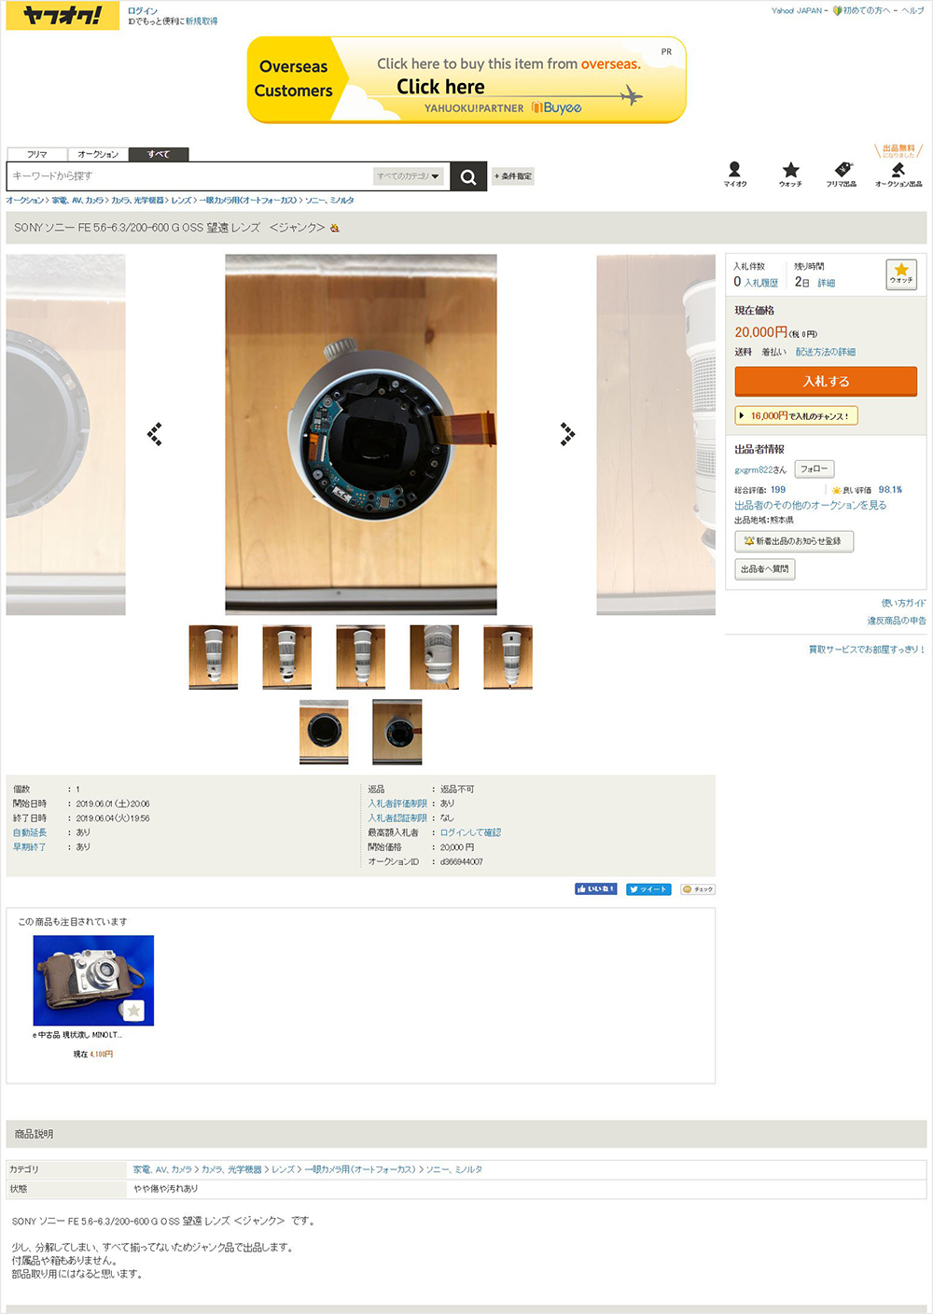Select the last lens thumbnail image

pyautogui.click(x=397, y=732)
